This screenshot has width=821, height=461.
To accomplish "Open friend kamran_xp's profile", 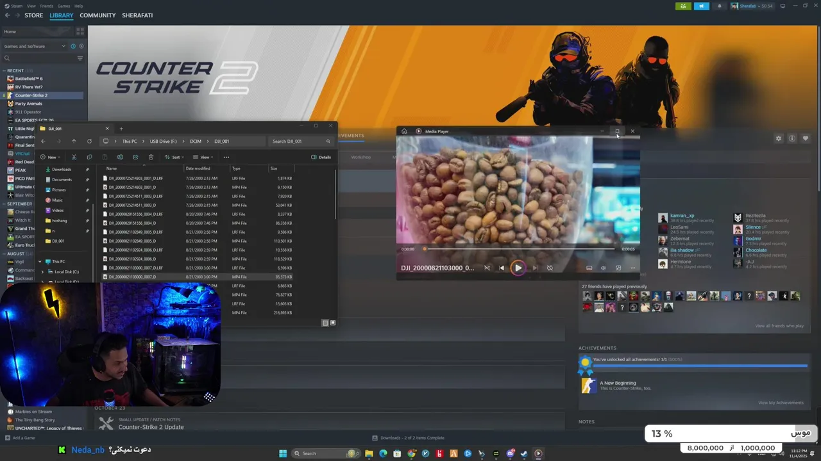I will point(682,216).
